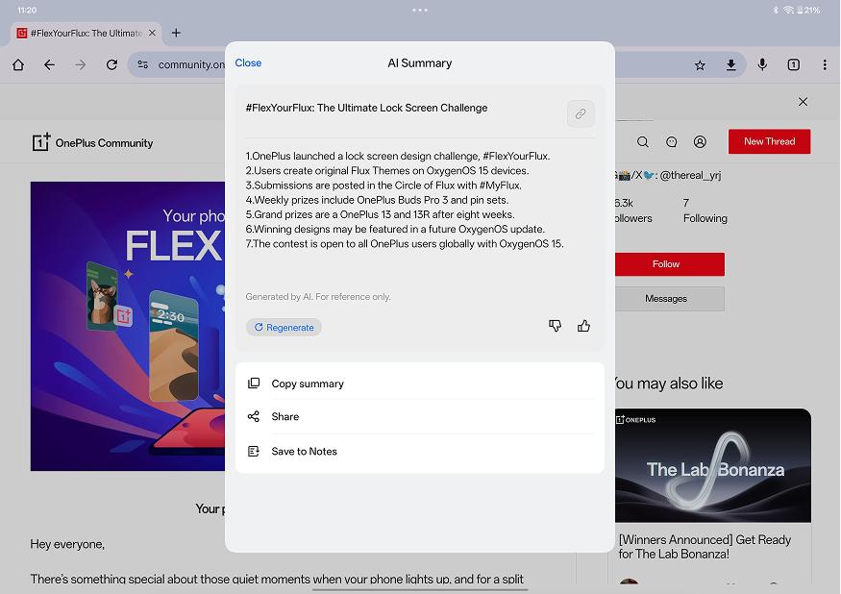Choose Share from the summary actions
This screenshot has height=594, width=841.
(285, 417)
